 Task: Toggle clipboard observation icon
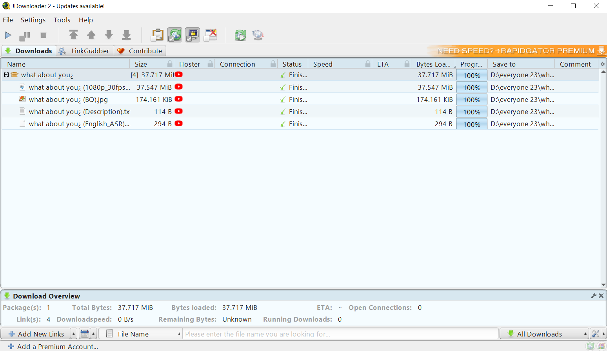coord(157,35)
